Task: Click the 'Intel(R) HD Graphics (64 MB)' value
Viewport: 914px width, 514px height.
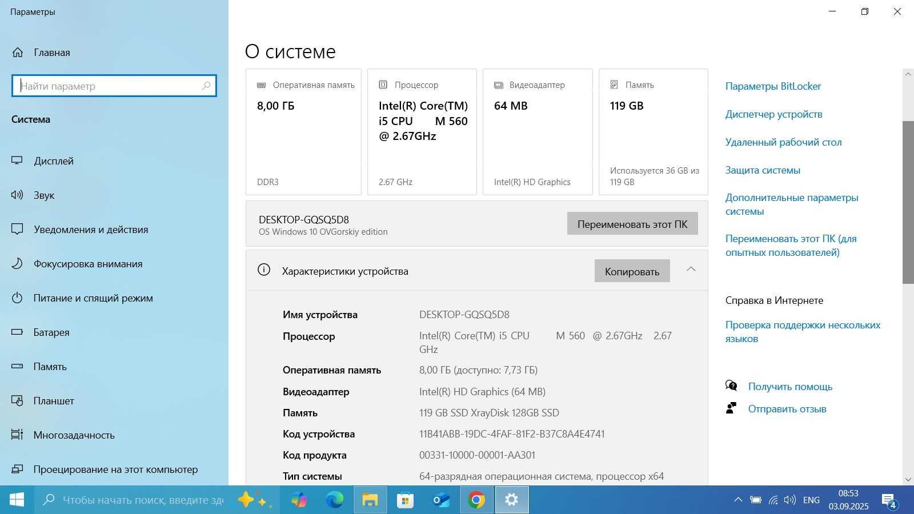Action: pyautogui.click(x=482, y=392)
